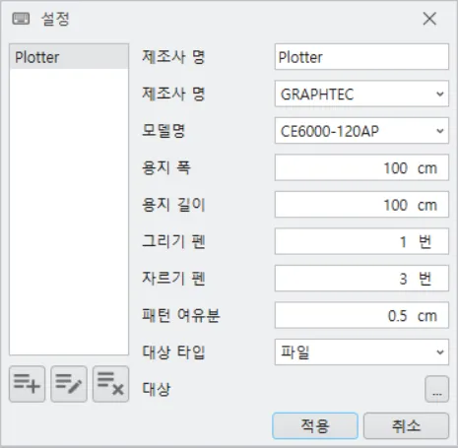This screenshot has width=458, height=448.
Task: Open the CE6000-120AP model dropdown
Action: (x=361, y=131)
